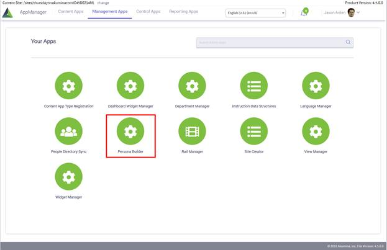Open Content App Type Registration app
The image size is (387, 250).
click(69, 86)
